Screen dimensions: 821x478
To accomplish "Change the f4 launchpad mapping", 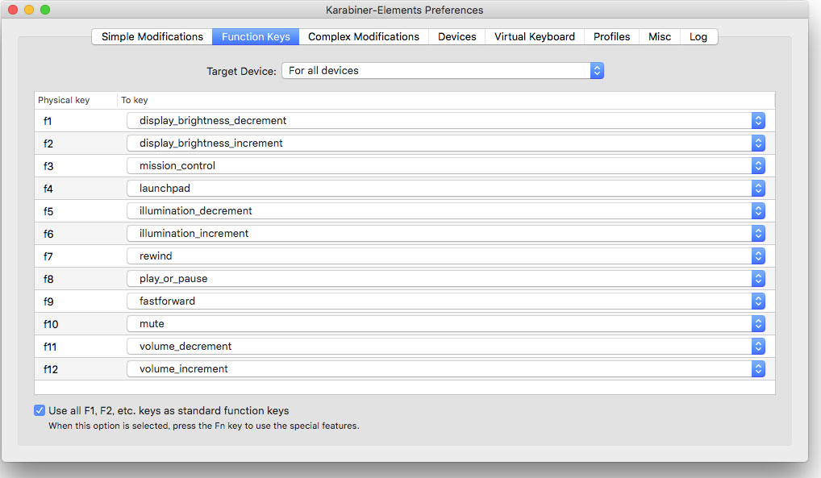I will [x=445, y=188].
